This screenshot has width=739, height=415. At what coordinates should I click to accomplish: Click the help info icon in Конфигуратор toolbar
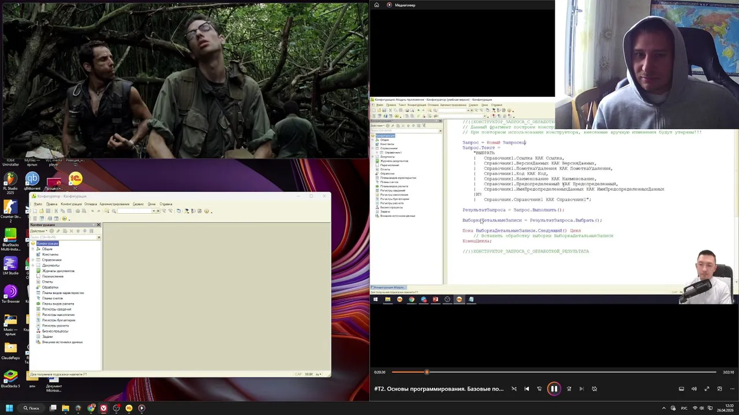(x=207, y=211)
